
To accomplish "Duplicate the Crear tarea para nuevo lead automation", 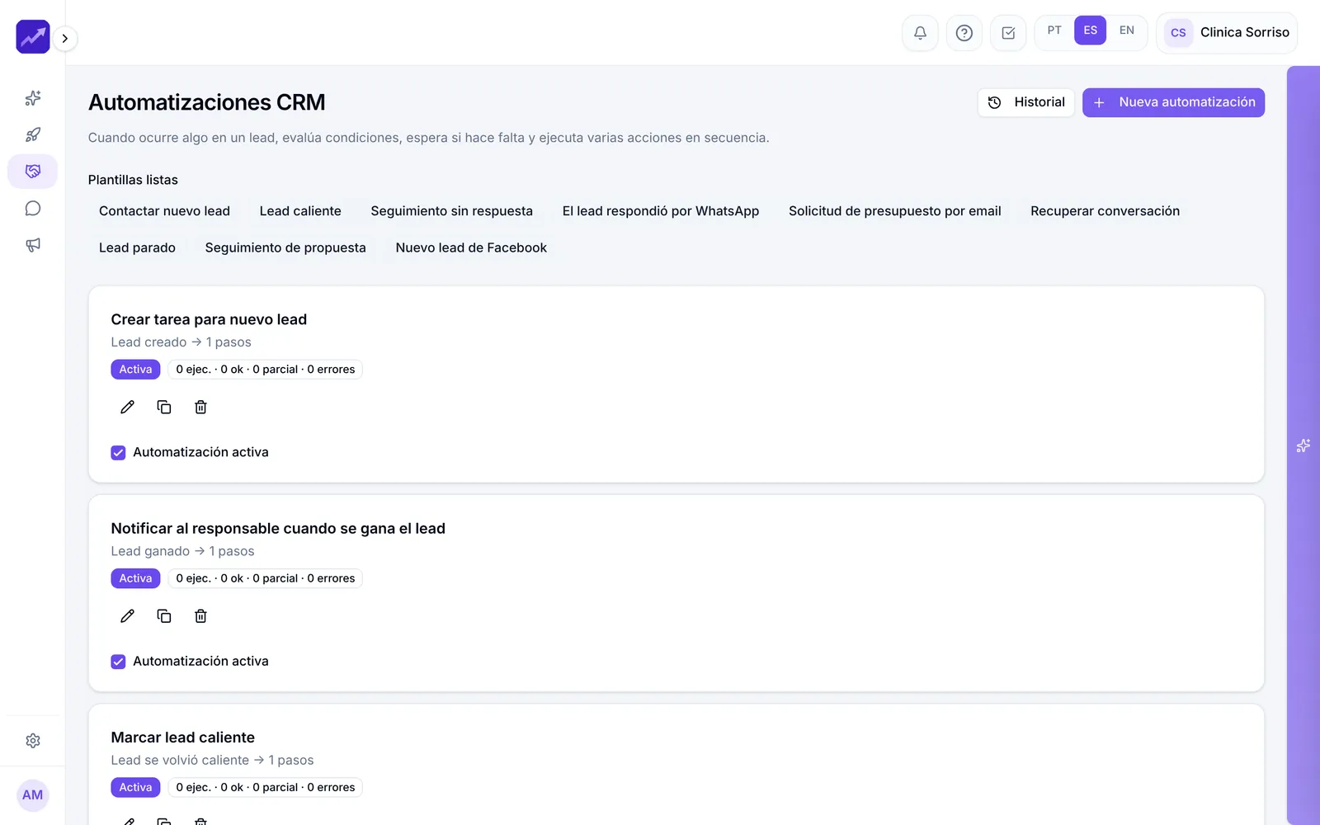I will [164, 408].
